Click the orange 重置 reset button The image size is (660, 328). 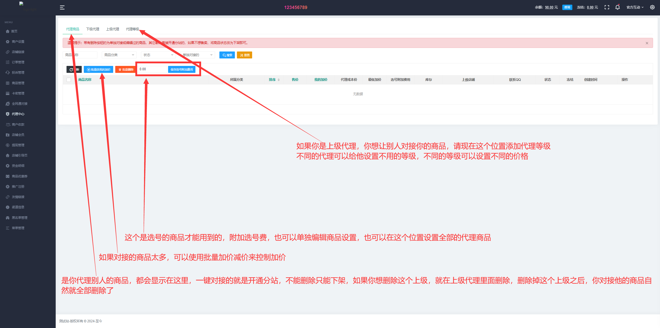(244, 55)
